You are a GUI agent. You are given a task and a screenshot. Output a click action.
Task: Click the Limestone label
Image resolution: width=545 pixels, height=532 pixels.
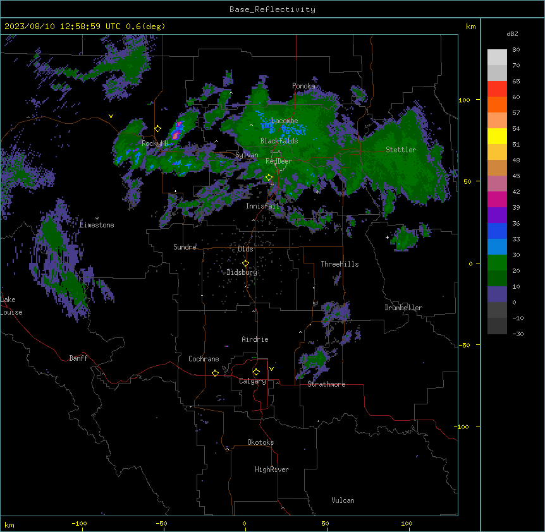pos(97,225)
